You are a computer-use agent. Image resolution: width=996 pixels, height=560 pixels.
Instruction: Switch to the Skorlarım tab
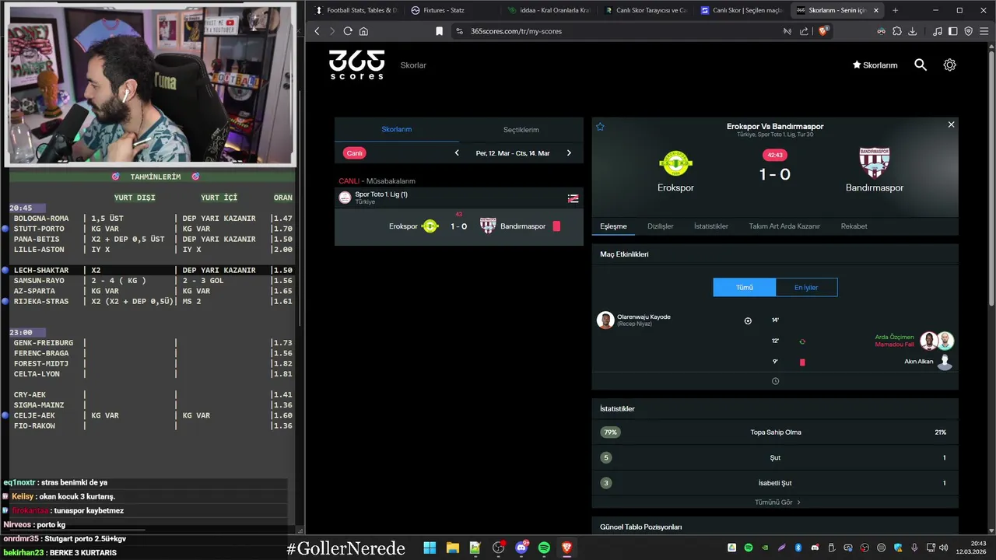click(x=397, y=129)
